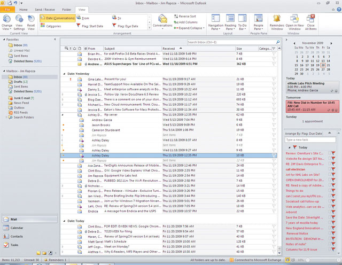342x265 pixels.
Task: Switch to the Folder tab
Action: pyautogui.click(x=66, y=10)
